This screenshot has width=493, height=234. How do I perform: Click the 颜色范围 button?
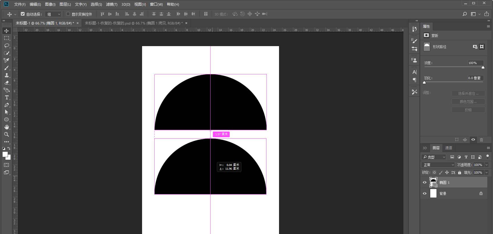(x=468, y=102)
